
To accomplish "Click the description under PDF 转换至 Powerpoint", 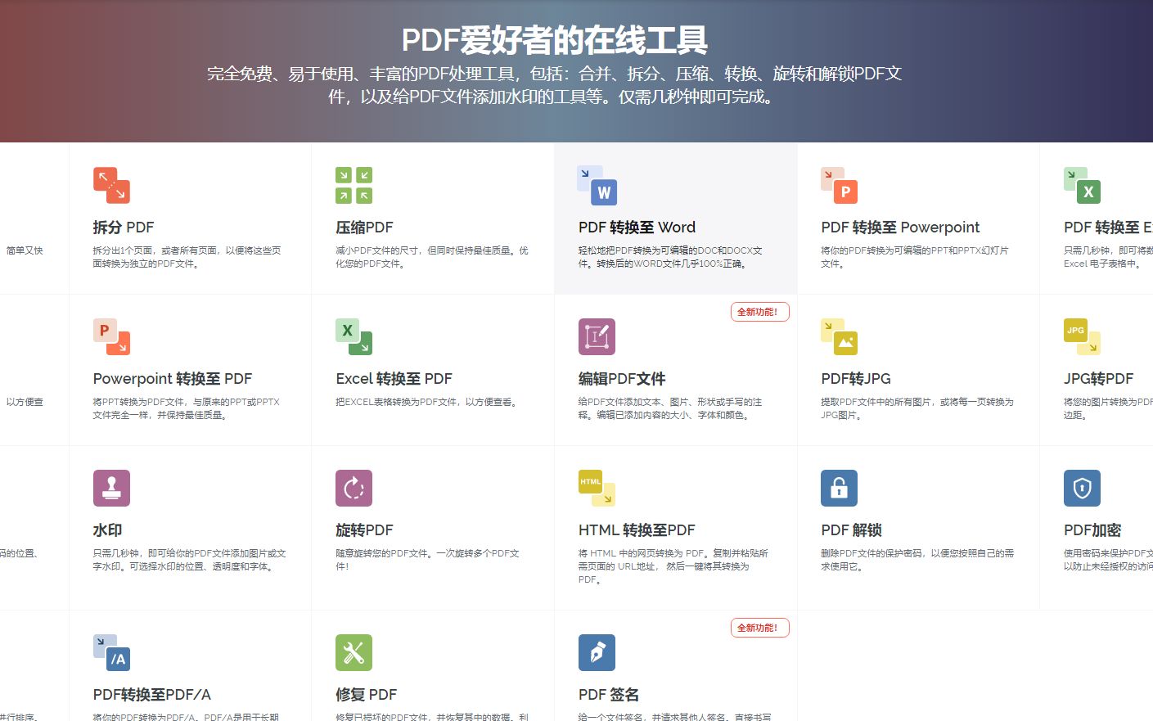I will (x=915, y=257).
